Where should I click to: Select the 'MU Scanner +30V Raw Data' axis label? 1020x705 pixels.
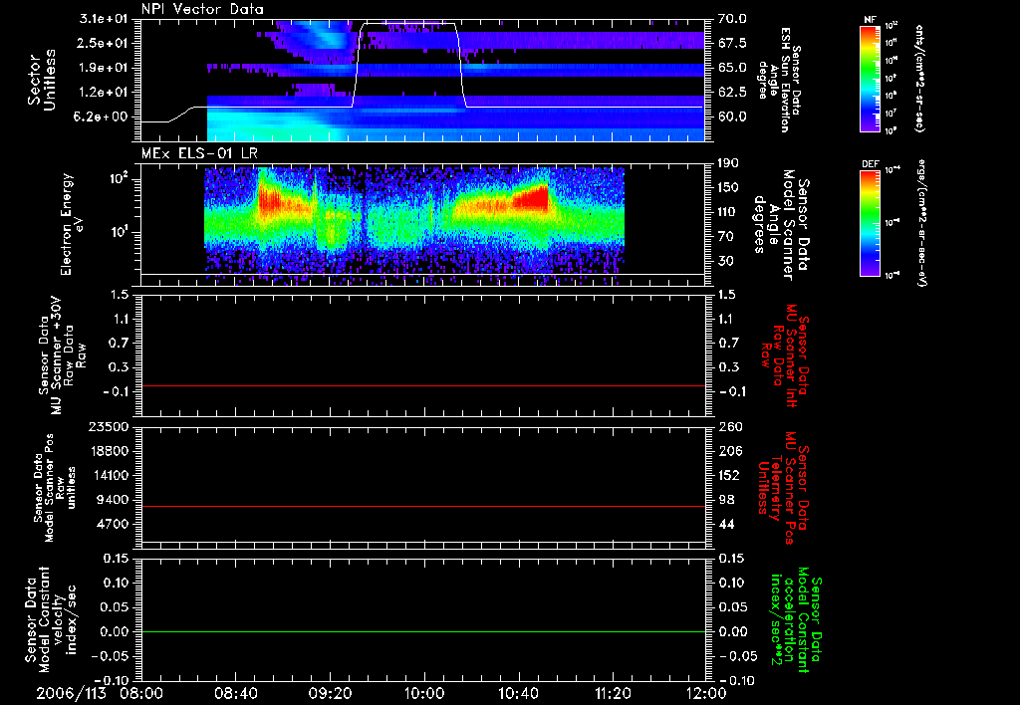[62, 355]
